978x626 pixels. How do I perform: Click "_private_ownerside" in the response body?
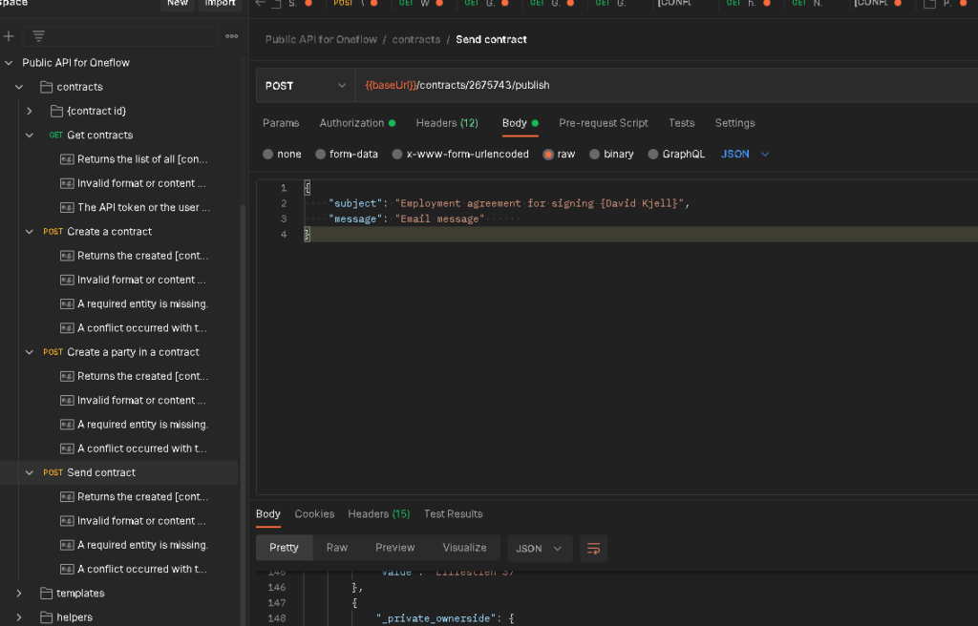[436, 618]
